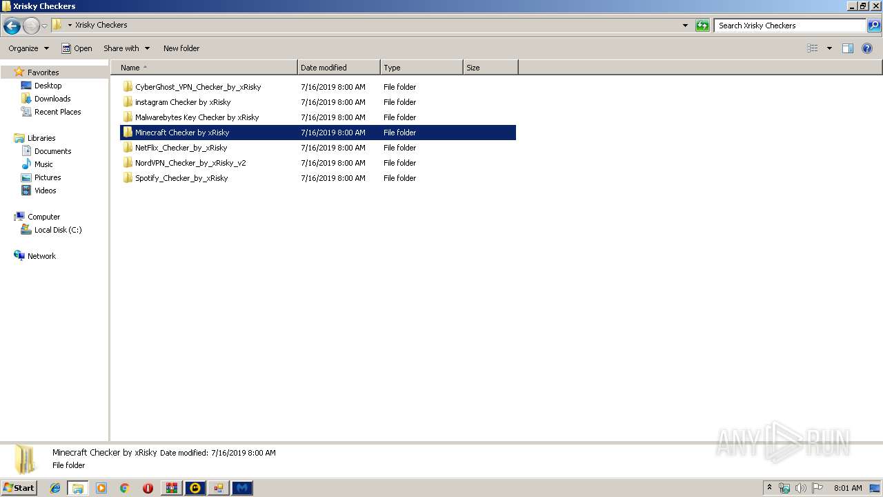Click the 8:01 AM taskbar clock
Screen dimensions: 883x497
click(848, 488)
